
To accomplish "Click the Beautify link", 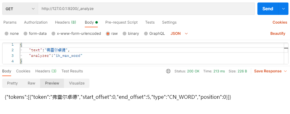I will tap(278, 34).
